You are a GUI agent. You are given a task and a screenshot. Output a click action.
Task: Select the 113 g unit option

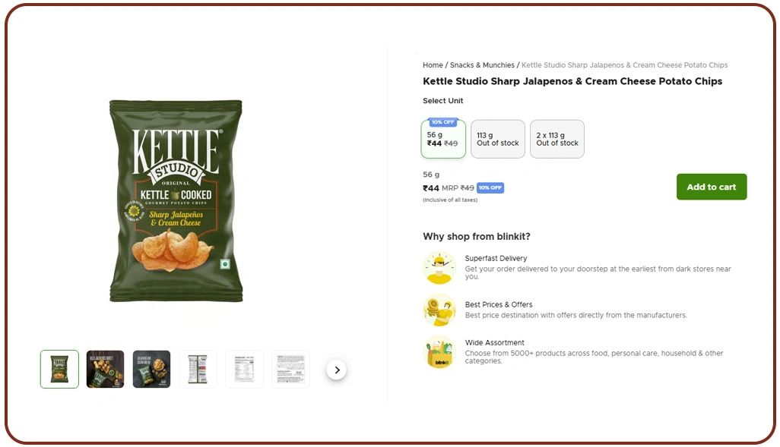[x=498, y=139]
